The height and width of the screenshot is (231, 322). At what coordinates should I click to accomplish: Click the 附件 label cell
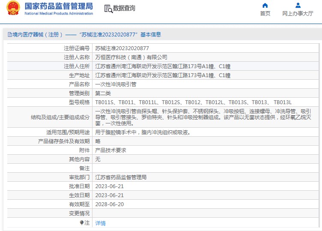50,150
